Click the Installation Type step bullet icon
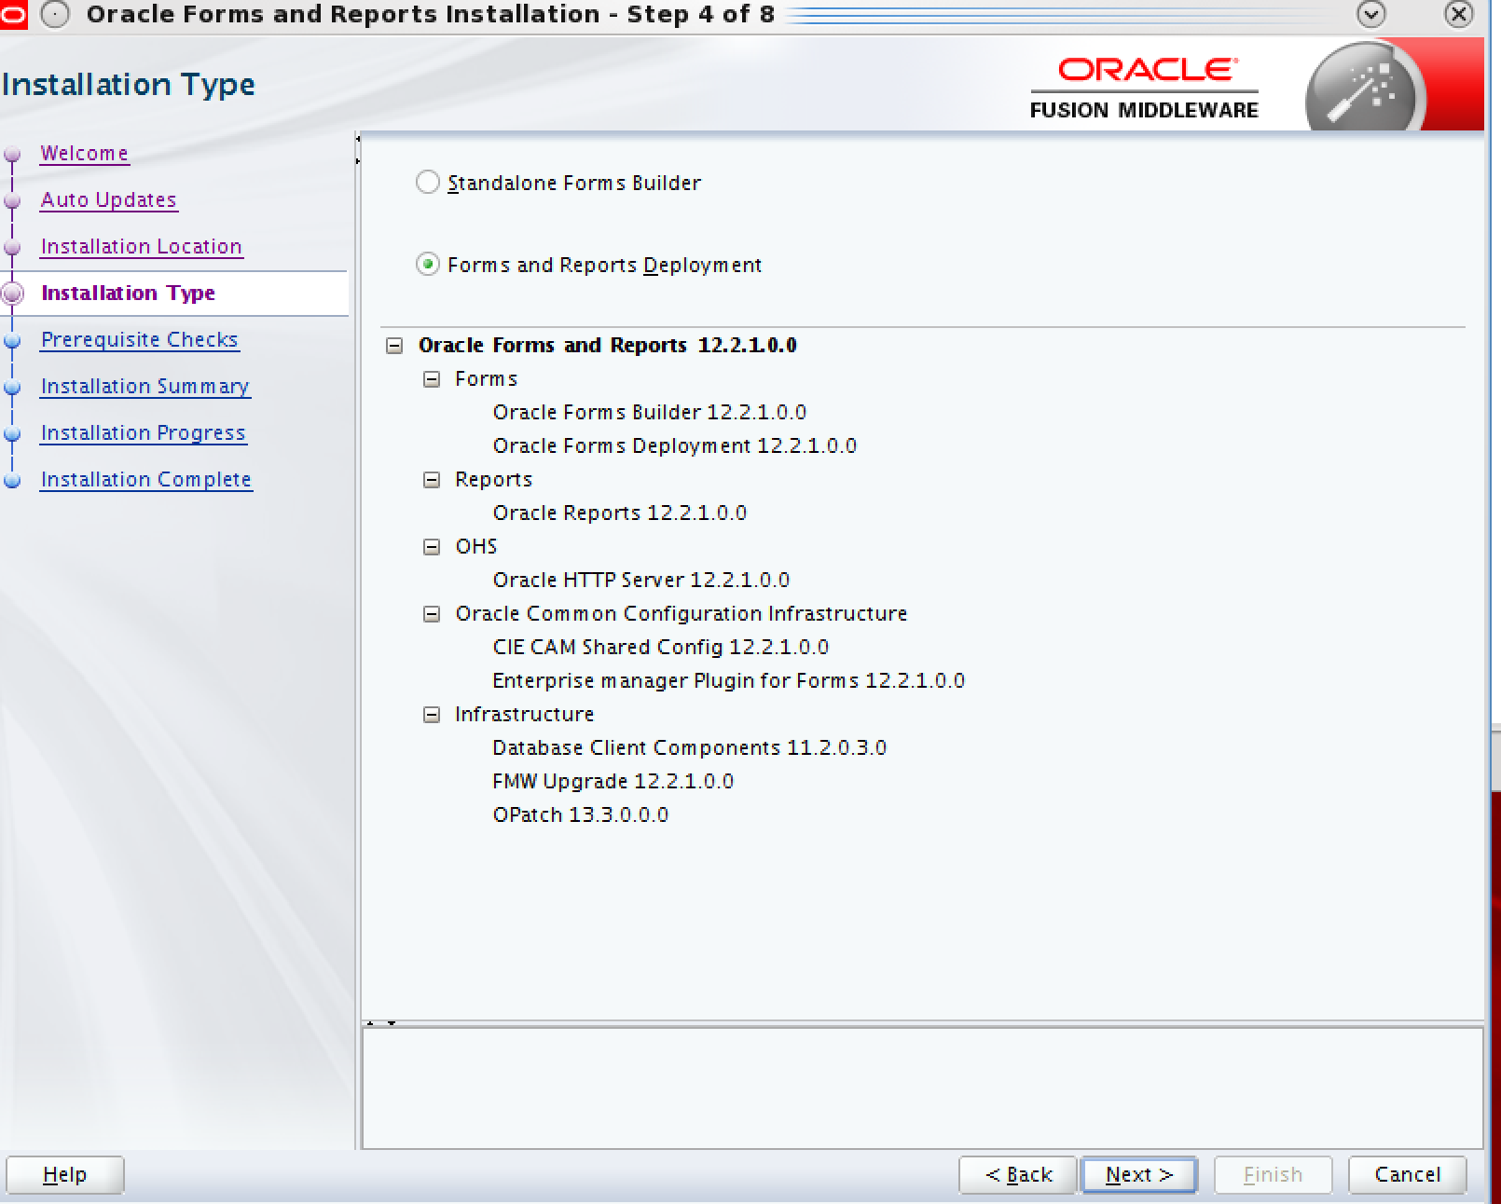1501x1204 pixels. pos(12,294)
